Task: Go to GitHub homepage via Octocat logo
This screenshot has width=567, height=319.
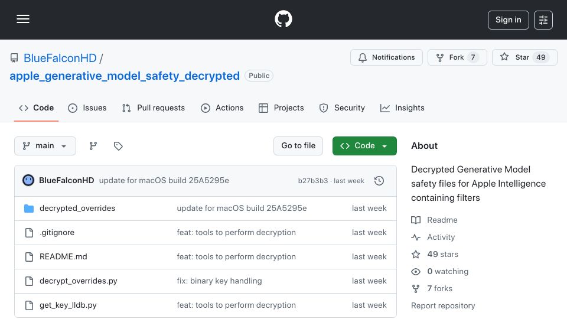Action: click(283, 19)
